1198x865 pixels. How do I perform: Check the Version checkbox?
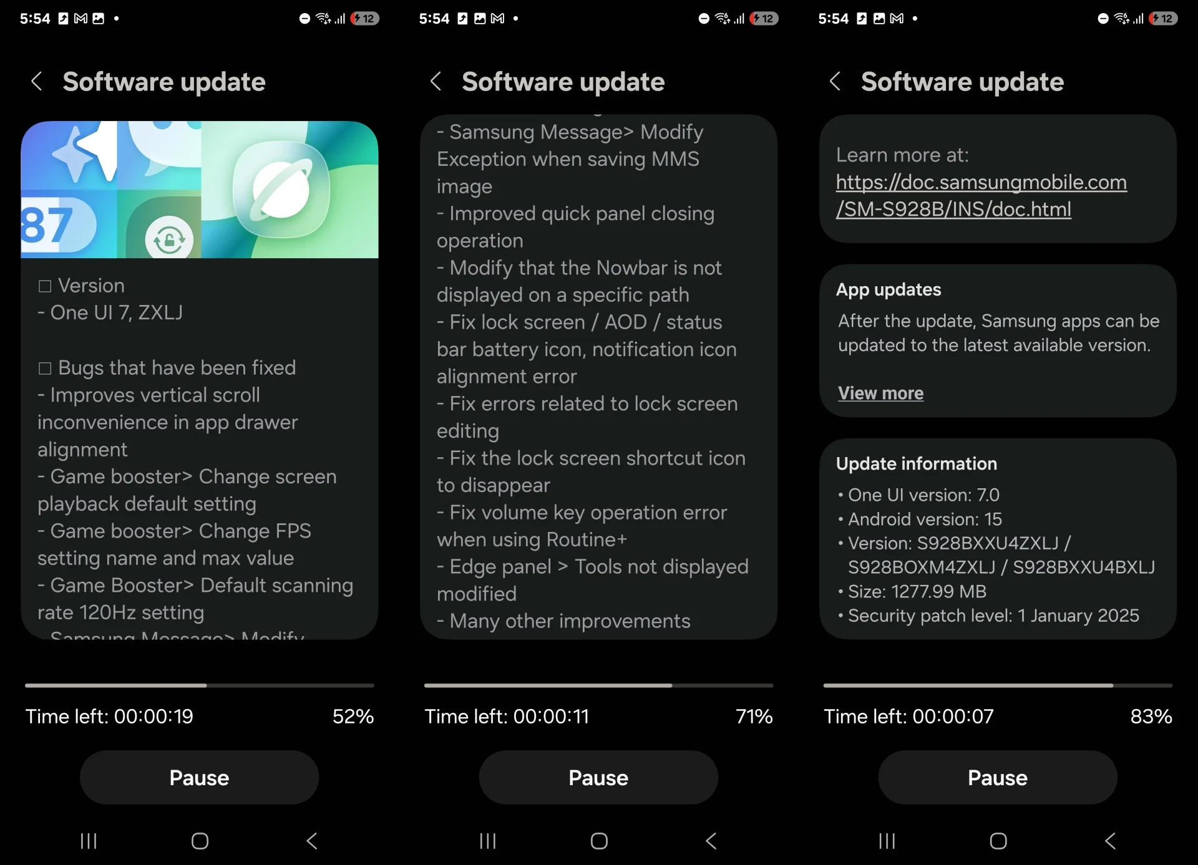click(x=46, y=286)
